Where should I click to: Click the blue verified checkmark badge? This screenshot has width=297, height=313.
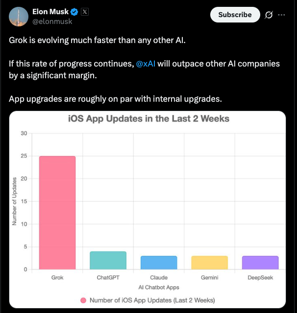coord(74,12)
